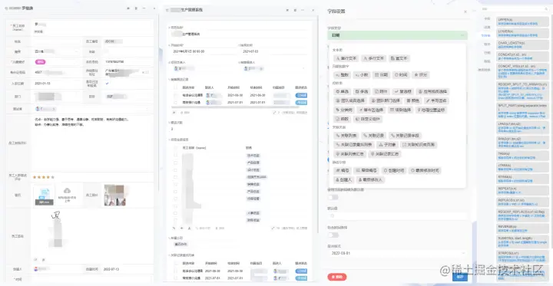553x286 pixels.
Task: Tick checkbox of first 2021-07-01 table row
Action: pyautogui.click(x=176, y=102)
